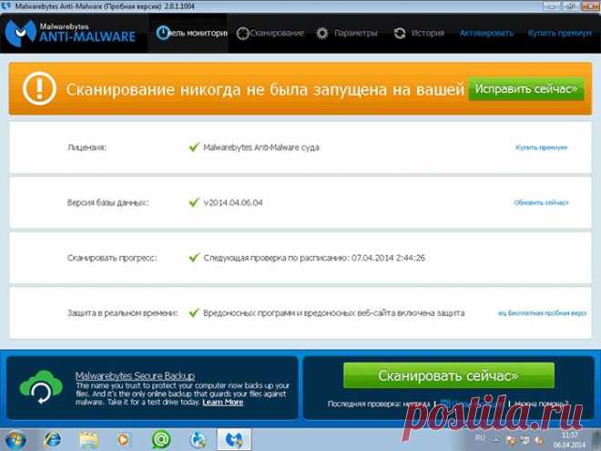
Task: Click Активировать in the top bar
Action: 486,34
